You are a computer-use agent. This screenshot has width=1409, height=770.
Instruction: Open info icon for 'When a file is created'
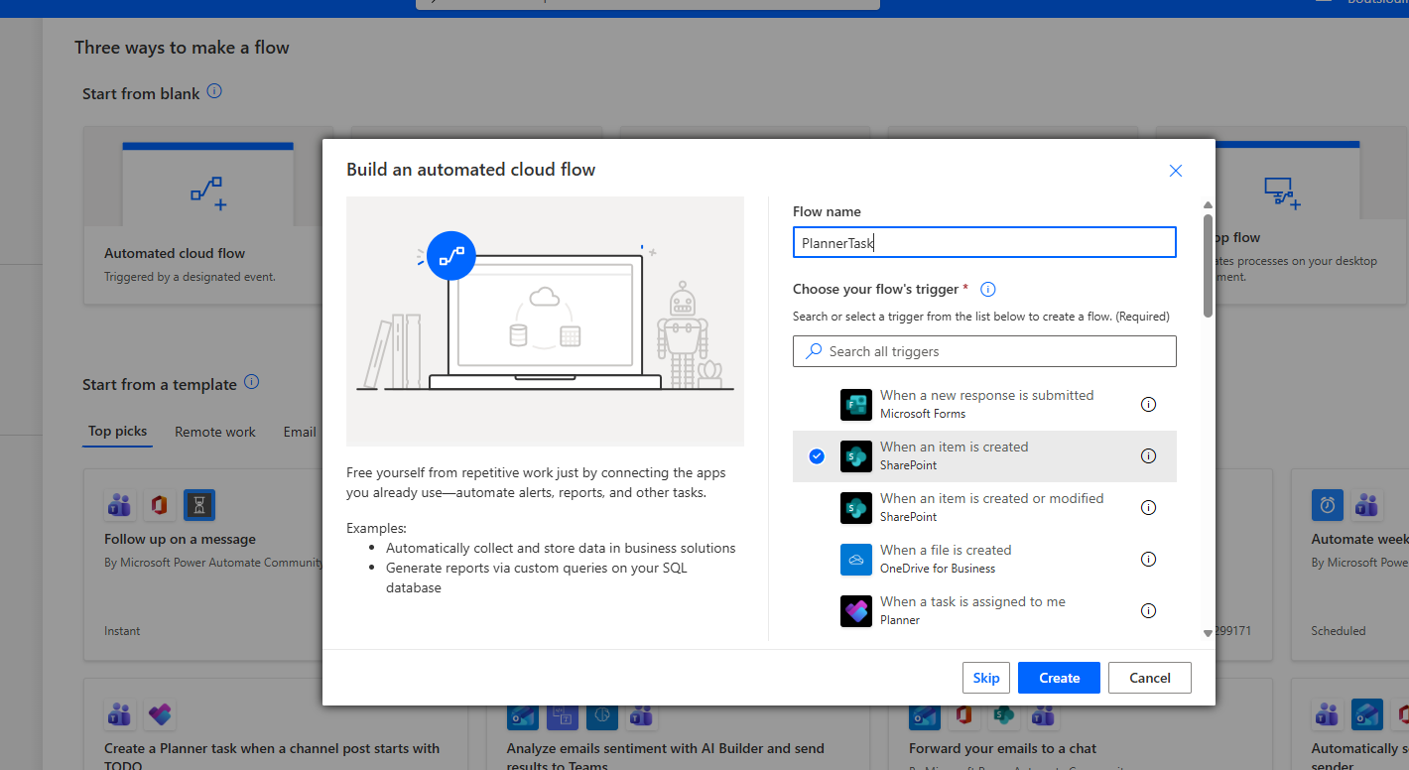1148,559
